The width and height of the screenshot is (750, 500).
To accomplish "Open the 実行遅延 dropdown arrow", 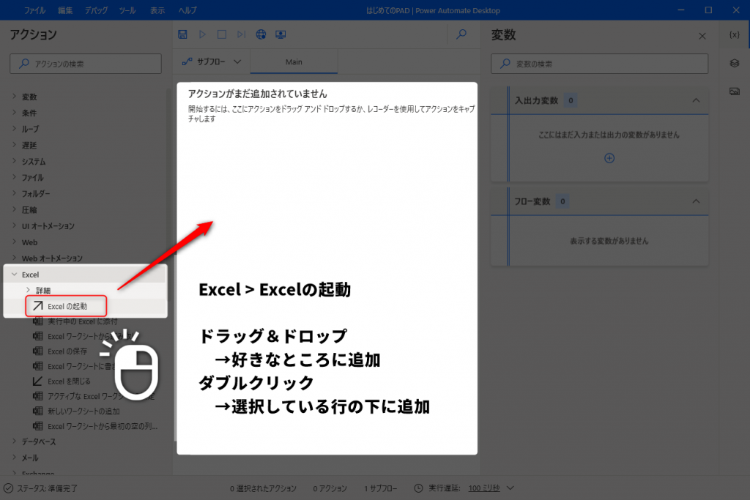I will 510,488.
